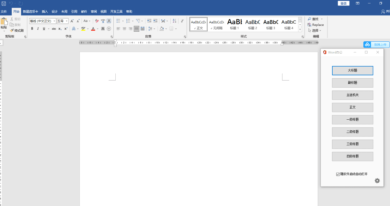This screenshot has height=206, width=390.
Task: Click the sort A-Z icon
Action: click(x=174, y=21)
